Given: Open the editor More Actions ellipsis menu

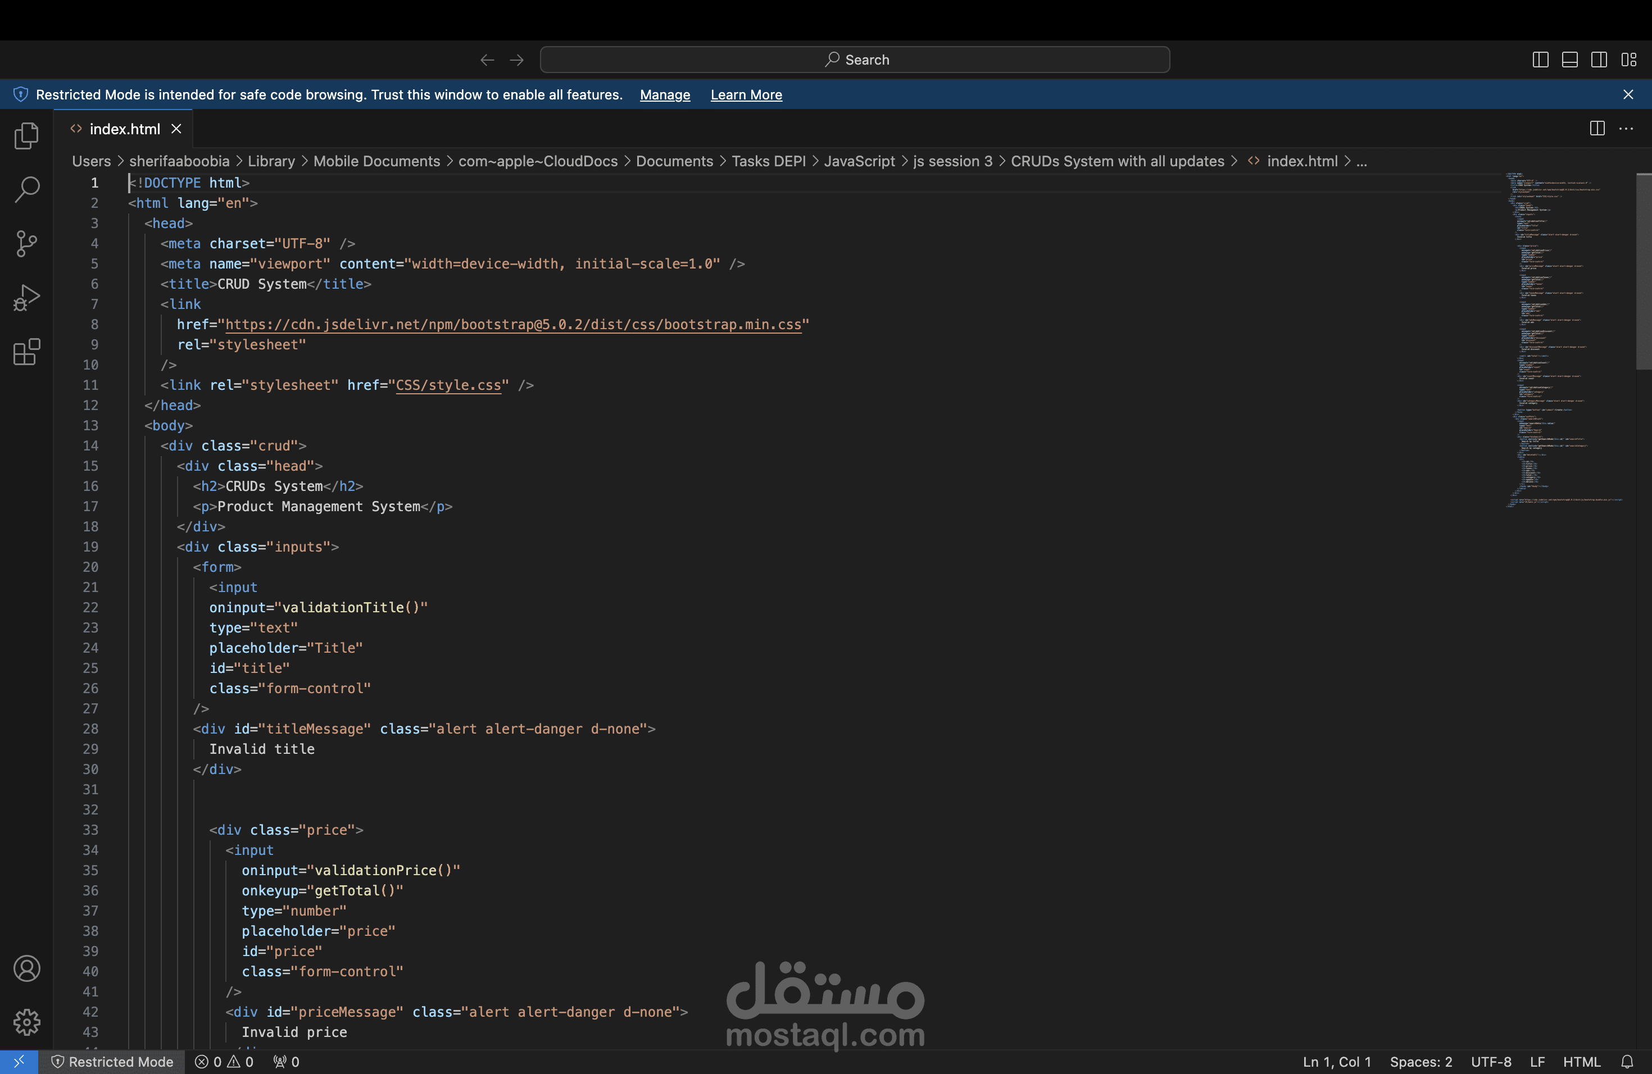Looking at the screenshot, I should (1626, 129).
